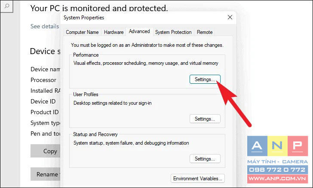
Task: Click the Rename this PC button
Action: pyautogui.click(x=46, y=174)
